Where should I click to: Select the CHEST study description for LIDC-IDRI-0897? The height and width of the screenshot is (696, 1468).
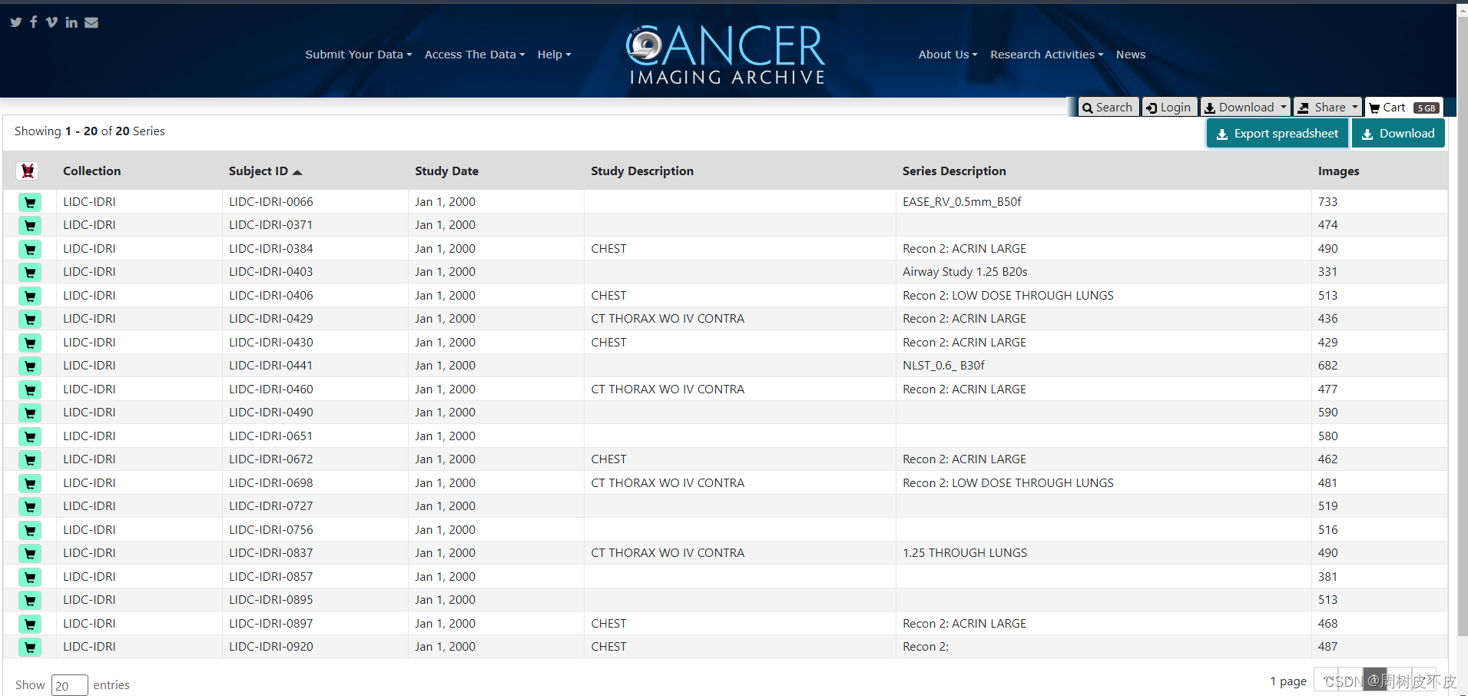(608, 624)
